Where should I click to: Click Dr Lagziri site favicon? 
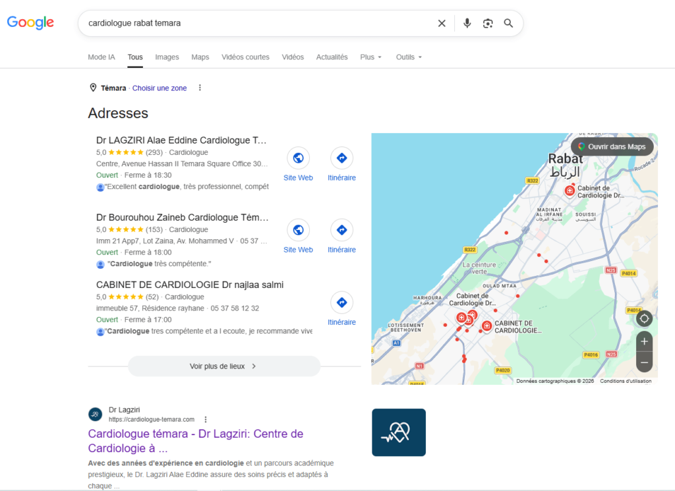pyautogui.click(x=95, y=415)
